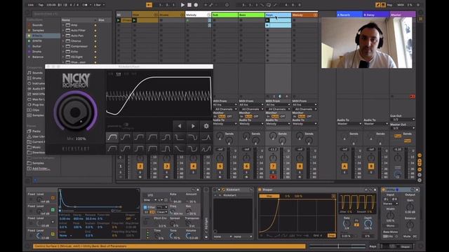Select Guitar collection in browser
The image size is (449, 252).
(x=36, y=46)
